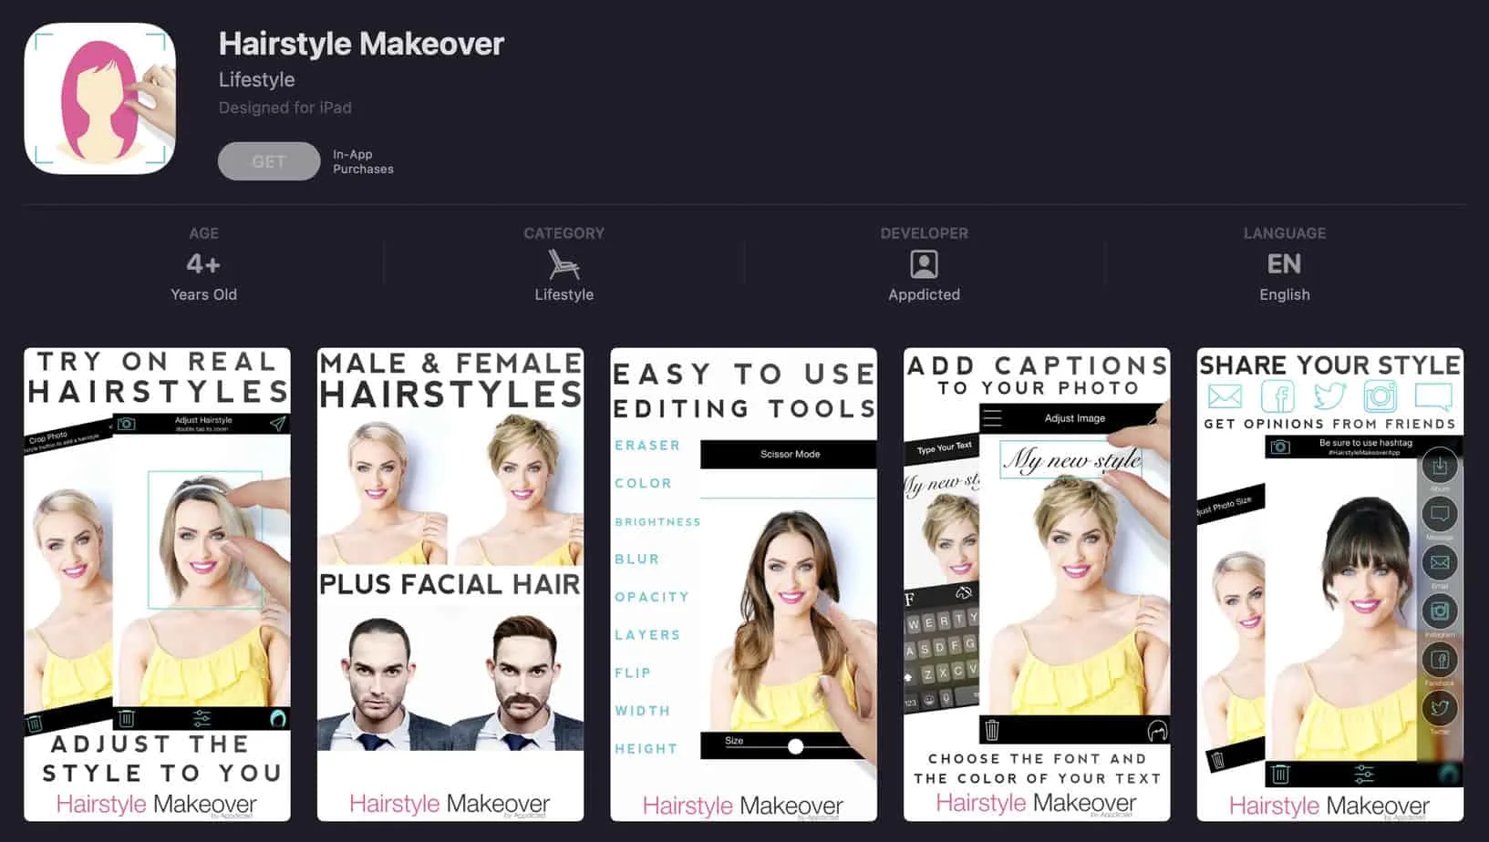1489x842 pixels.
Task: Click the hairstyle icon in the captions screenshot
Action: [1157, 731]
